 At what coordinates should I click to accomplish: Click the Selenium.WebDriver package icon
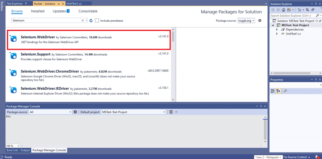13,39
